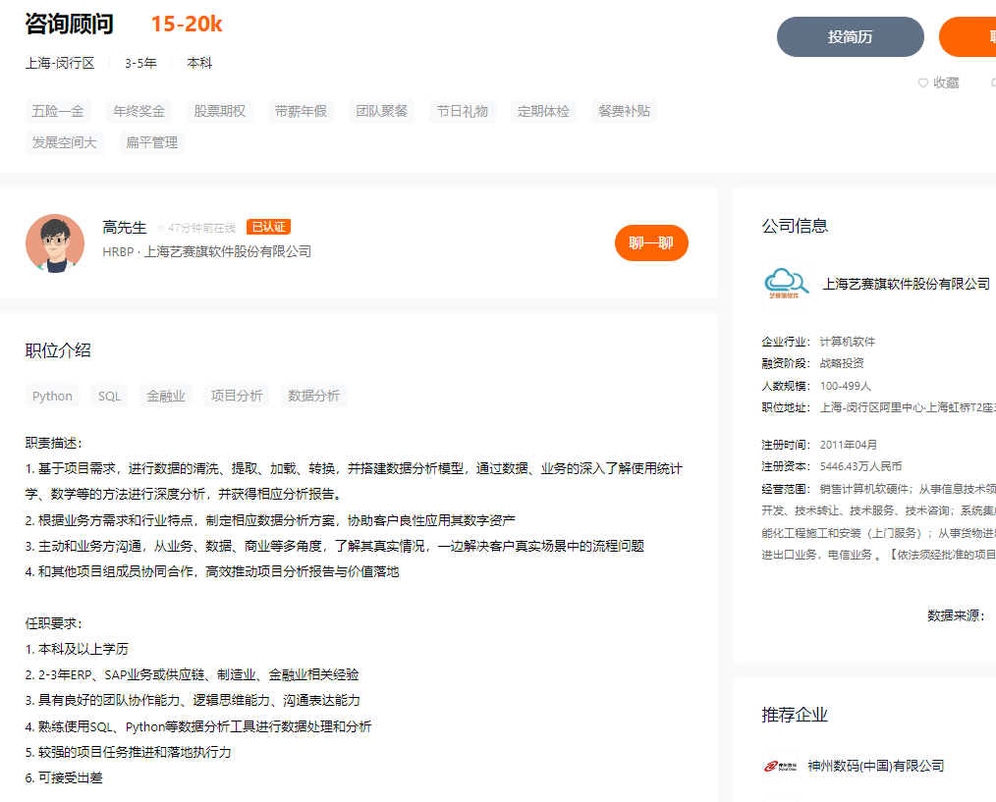
Task: Click the 咨询顾问 job title heading
Action: click(69, 25)
